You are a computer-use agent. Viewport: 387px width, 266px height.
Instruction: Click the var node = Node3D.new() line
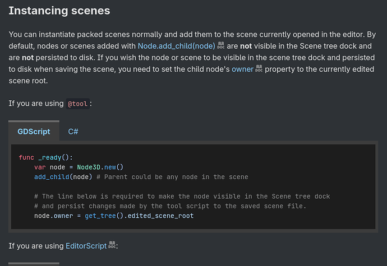pos(79,167)
